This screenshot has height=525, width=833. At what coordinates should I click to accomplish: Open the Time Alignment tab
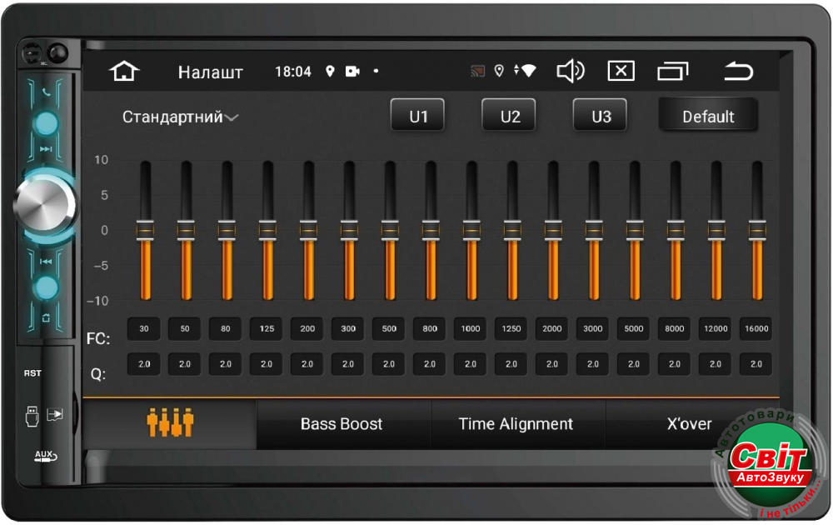point(516,424)
